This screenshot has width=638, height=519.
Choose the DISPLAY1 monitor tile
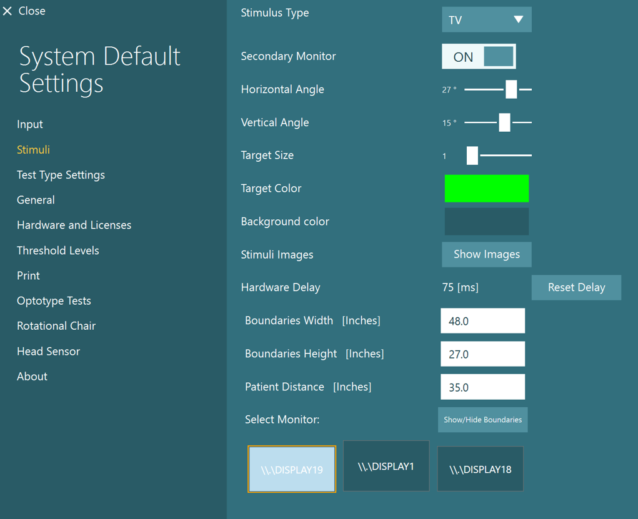click(x=386, y=466)
